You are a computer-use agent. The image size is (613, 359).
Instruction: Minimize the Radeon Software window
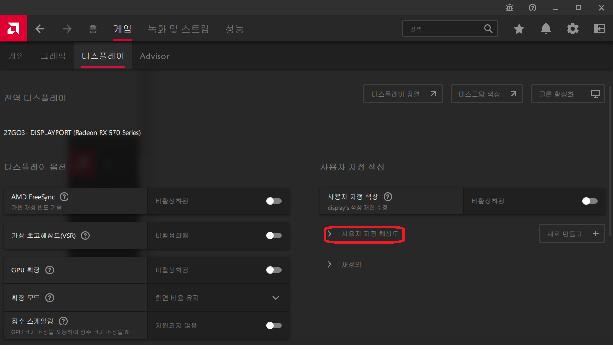click(556, 8)
